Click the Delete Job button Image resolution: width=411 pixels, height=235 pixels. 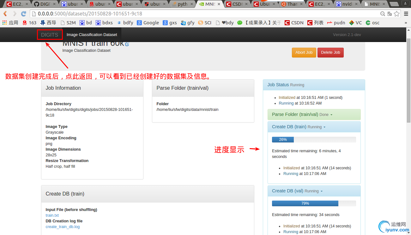click(x=330, y=52)
